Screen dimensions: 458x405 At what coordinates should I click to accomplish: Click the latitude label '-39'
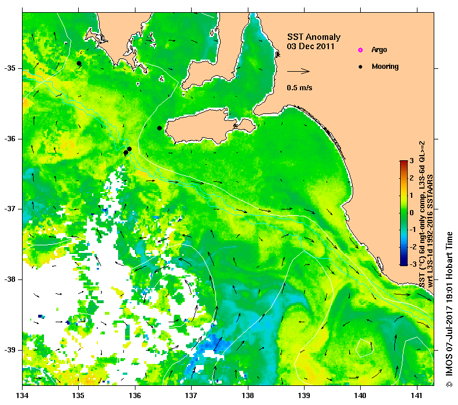10,350
